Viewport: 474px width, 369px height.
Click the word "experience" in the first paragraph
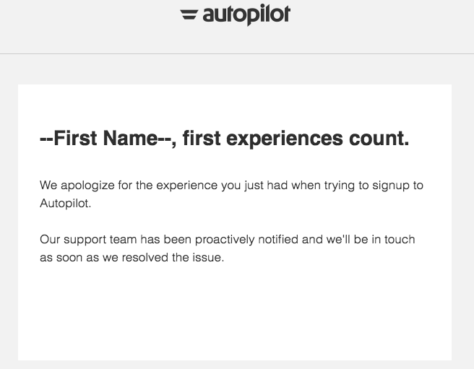[187, 186]
